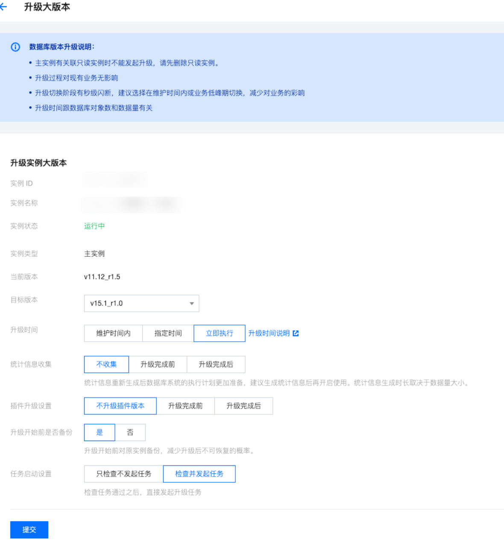Click the 升级时间 field label
504x543 pixels.
pyautogui.click(x=24, y=330)
